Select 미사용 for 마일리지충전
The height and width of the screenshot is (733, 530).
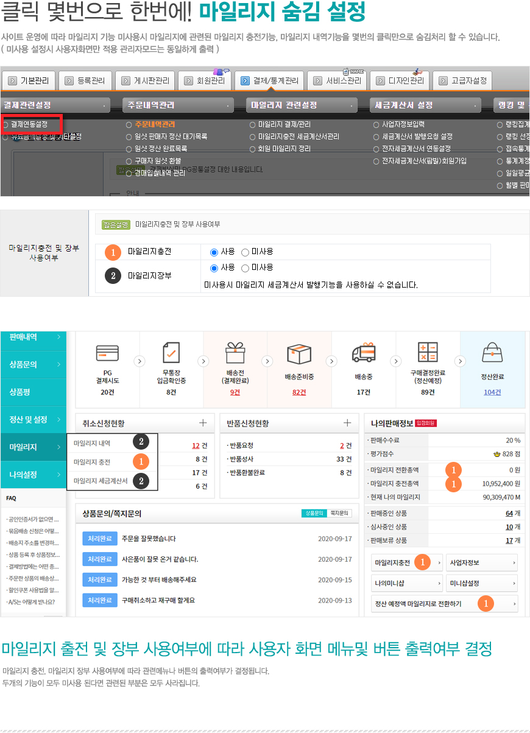[246, 252]
